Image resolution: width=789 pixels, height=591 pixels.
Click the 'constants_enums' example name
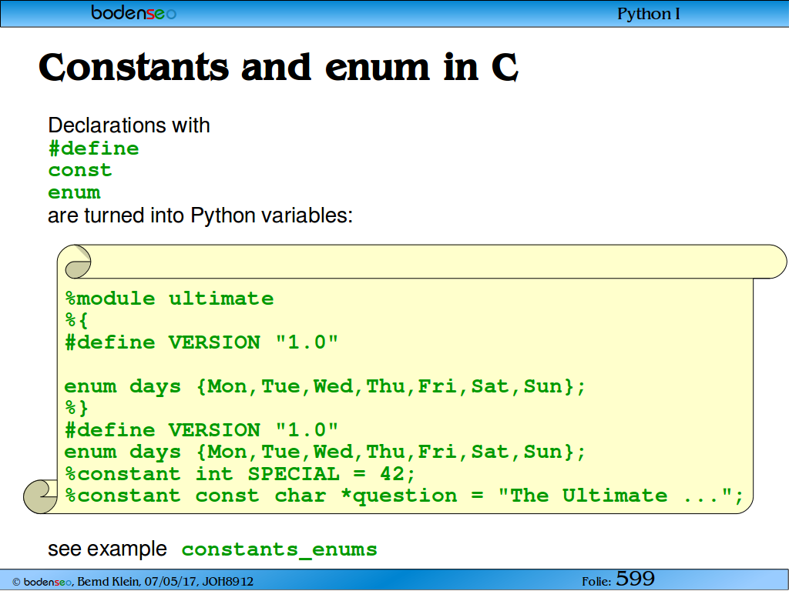point(279,549)
